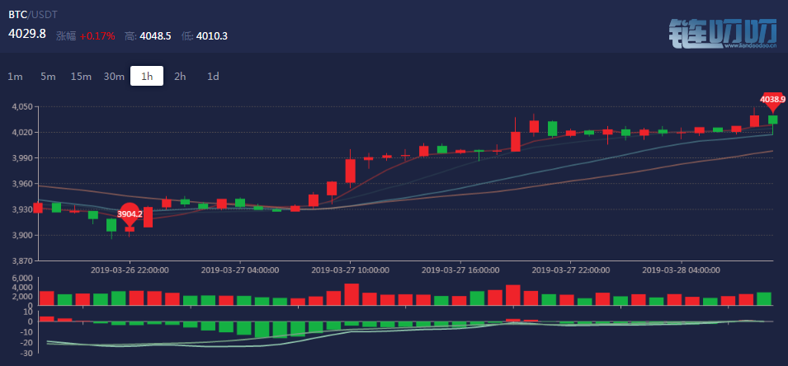Click the 2019-03-27 22:00:00 time label
Image resolution: width=788 pixels, height=366 pixels.
pos(571,270)
